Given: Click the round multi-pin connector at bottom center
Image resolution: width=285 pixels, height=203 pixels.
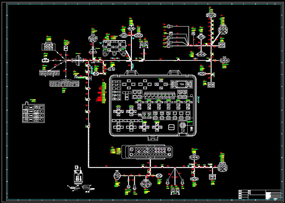Looking at the screenshot, I should [146, 184].
